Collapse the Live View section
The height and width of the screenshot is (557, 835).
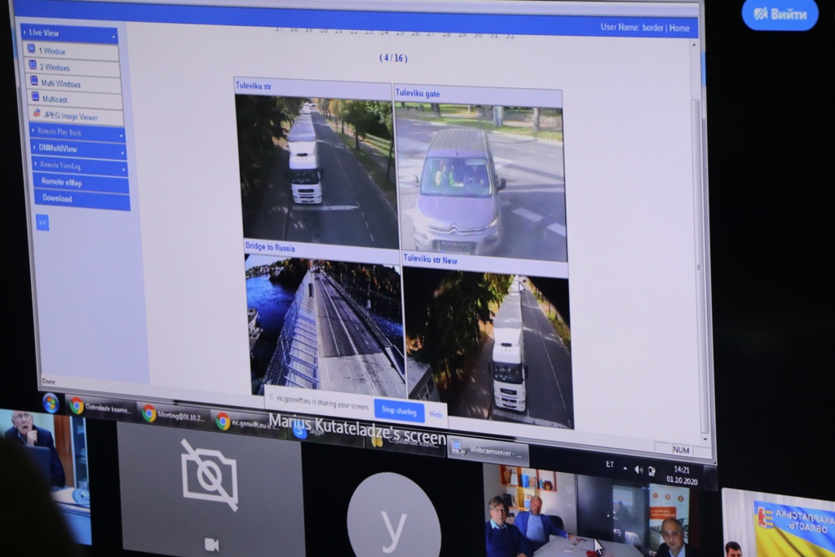[69, 33]
